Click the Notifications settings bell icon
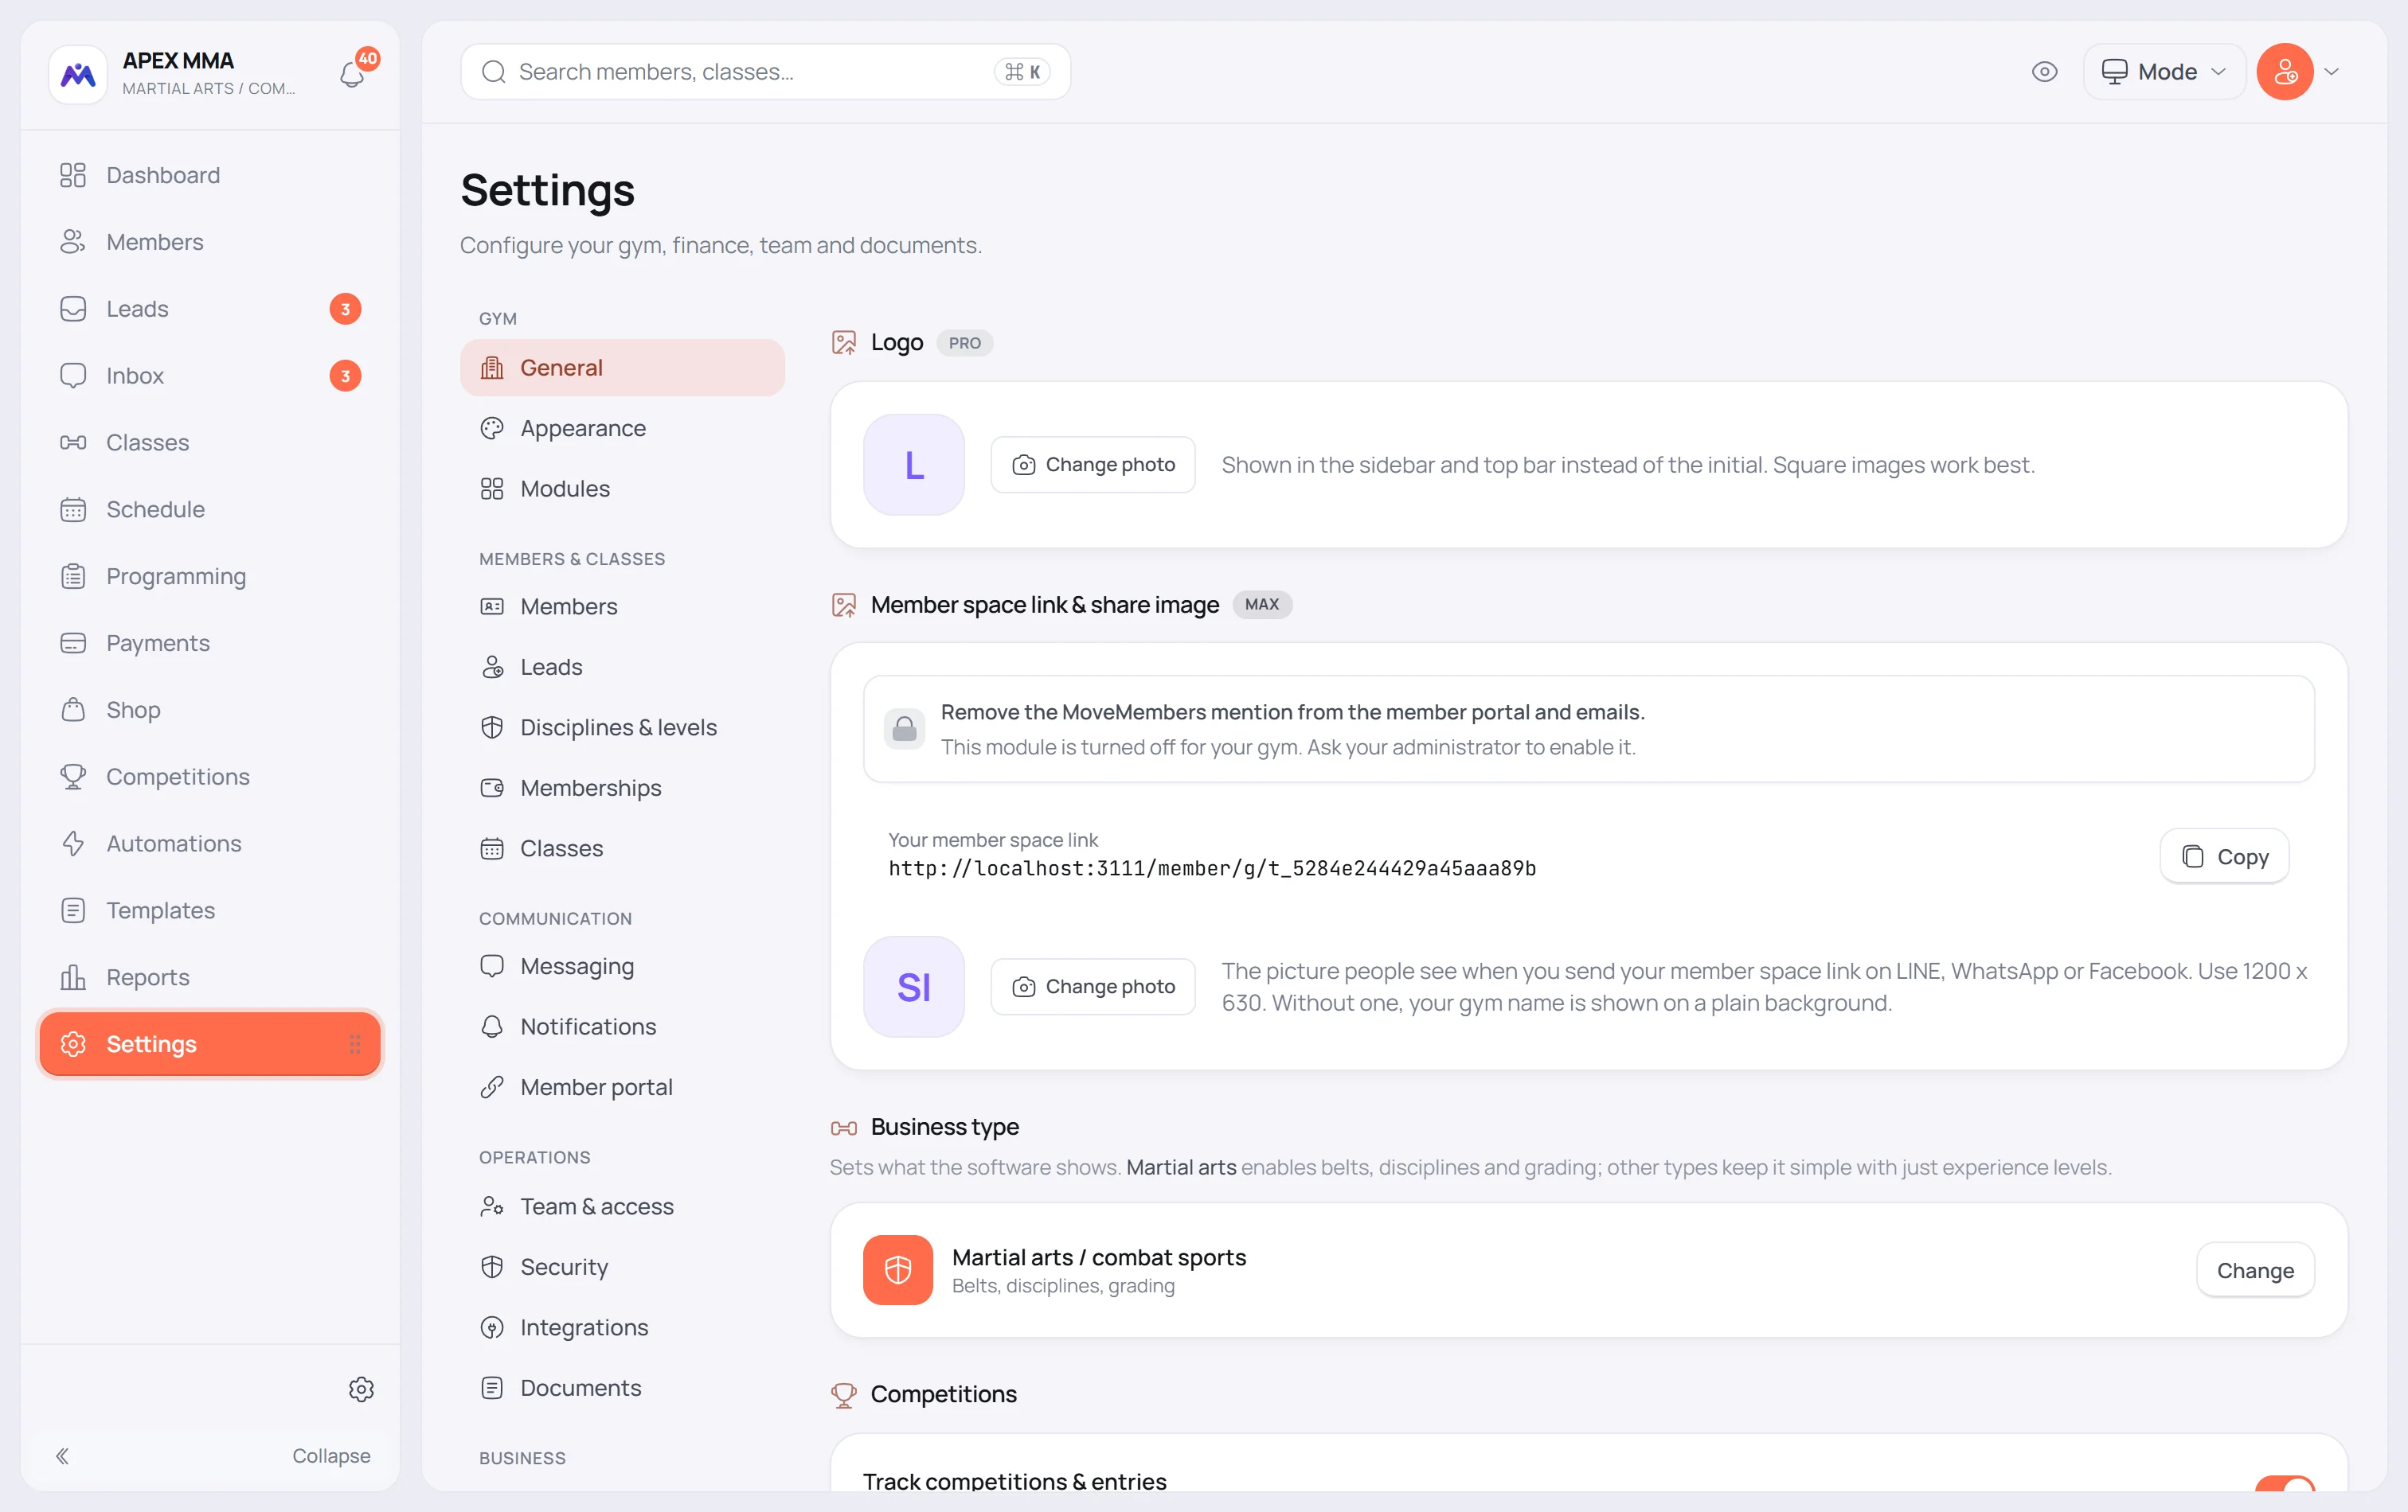The width and height of the screenshot is (2408, 1512). 492,1027
